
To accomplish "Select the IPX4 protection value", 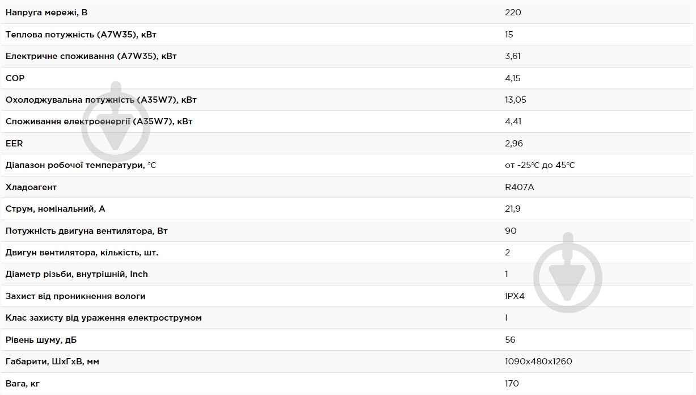I will 514,296.
